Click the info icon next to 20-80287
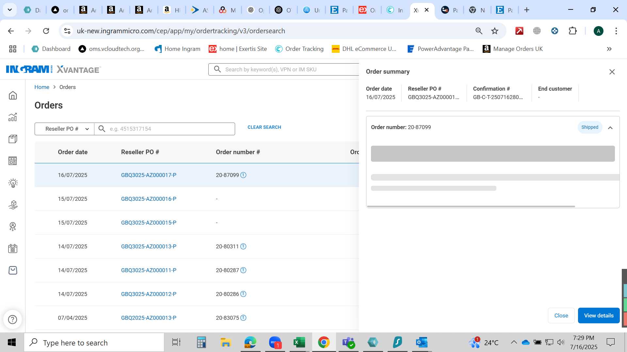 point(243,270)
